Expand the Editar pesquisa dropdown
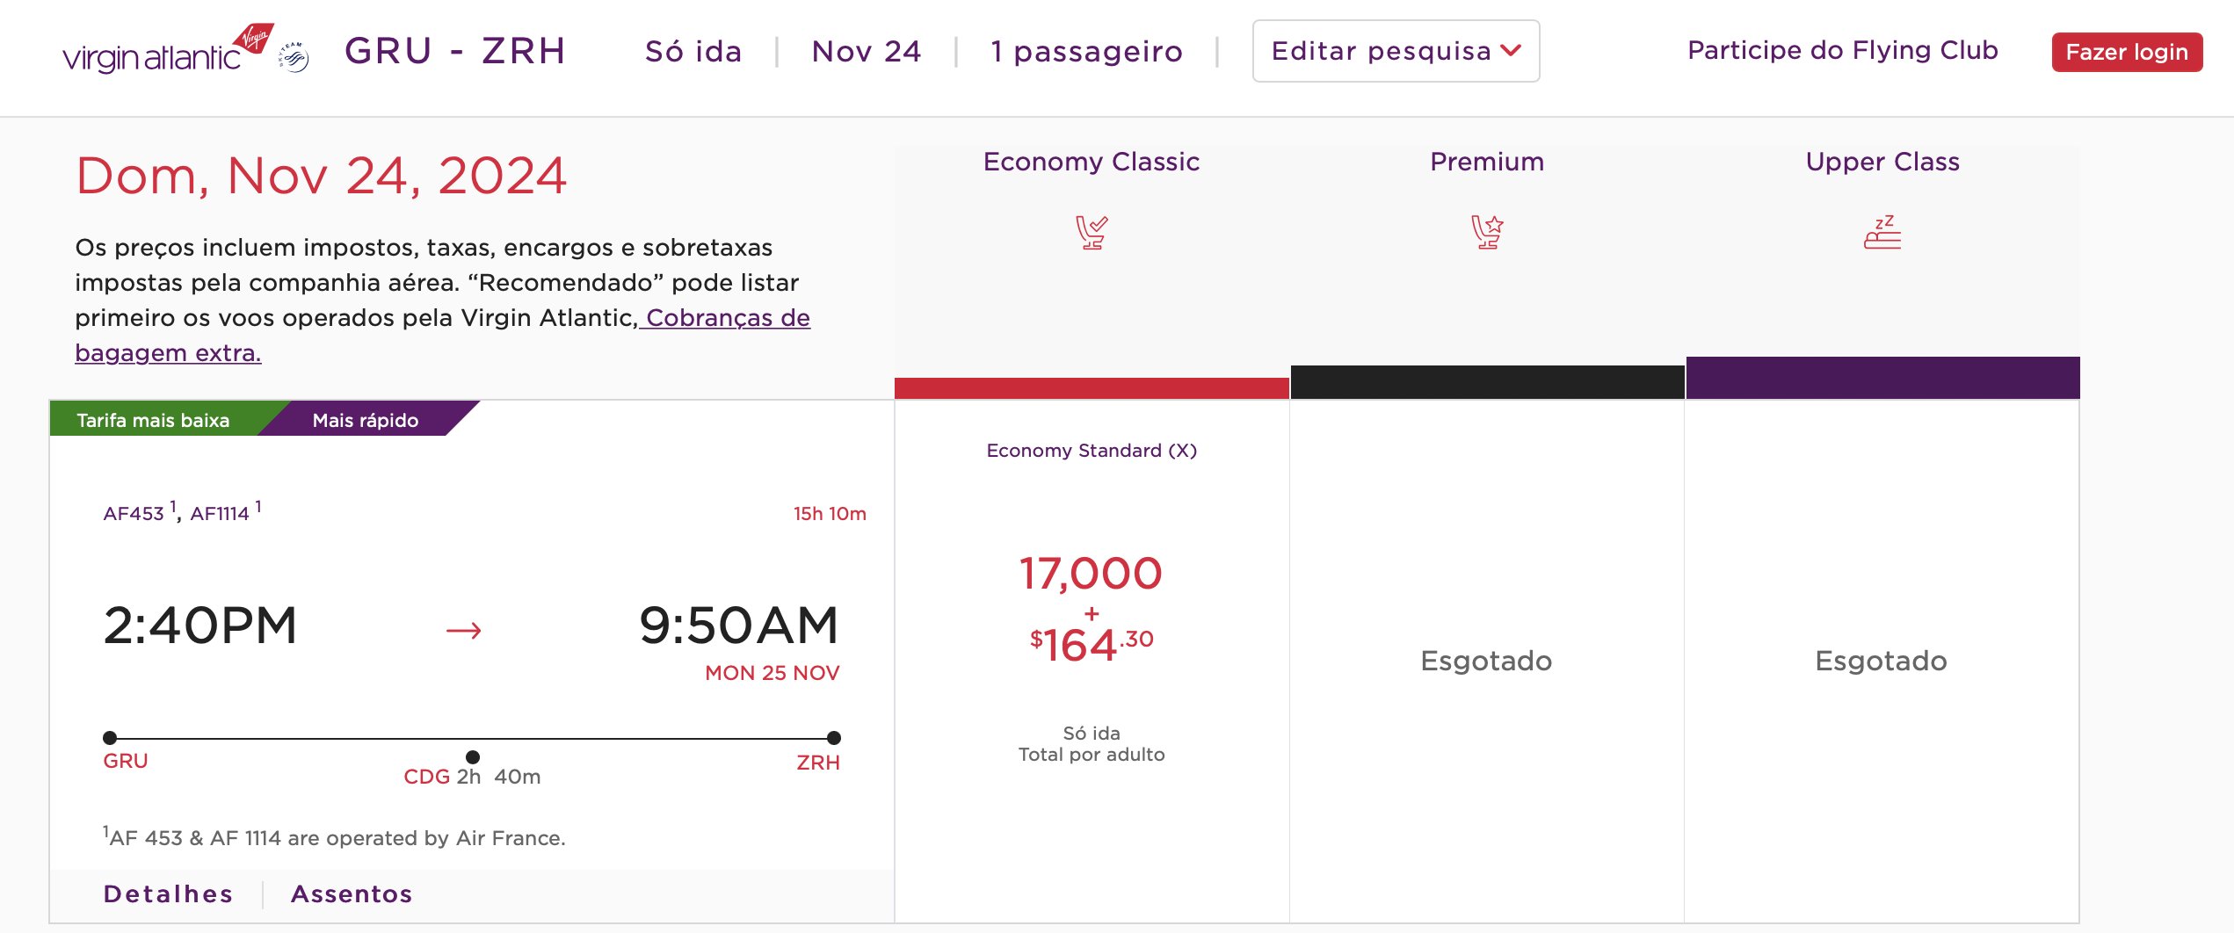 pyautogui.click(x=1396, y=51)
